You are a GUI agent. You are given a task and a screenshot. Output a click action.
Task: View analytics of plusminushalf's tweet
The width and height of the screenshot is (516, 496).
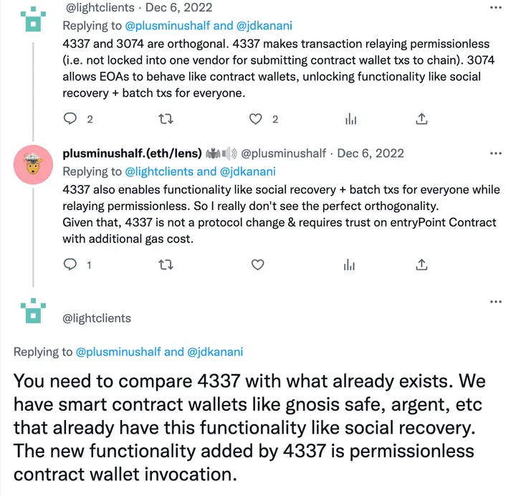(349, 264)
